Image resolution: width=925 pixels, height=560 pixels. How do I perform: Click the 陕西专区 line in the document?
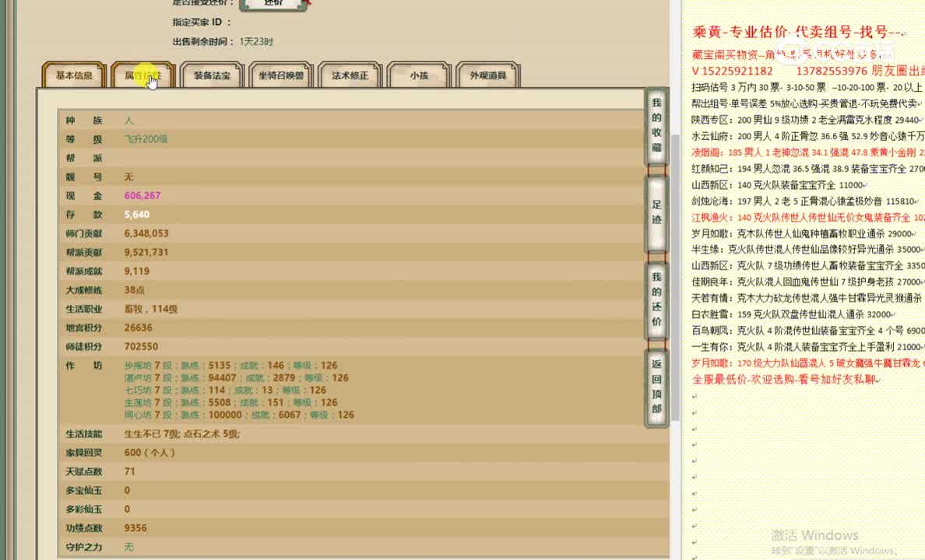[807, 120]
